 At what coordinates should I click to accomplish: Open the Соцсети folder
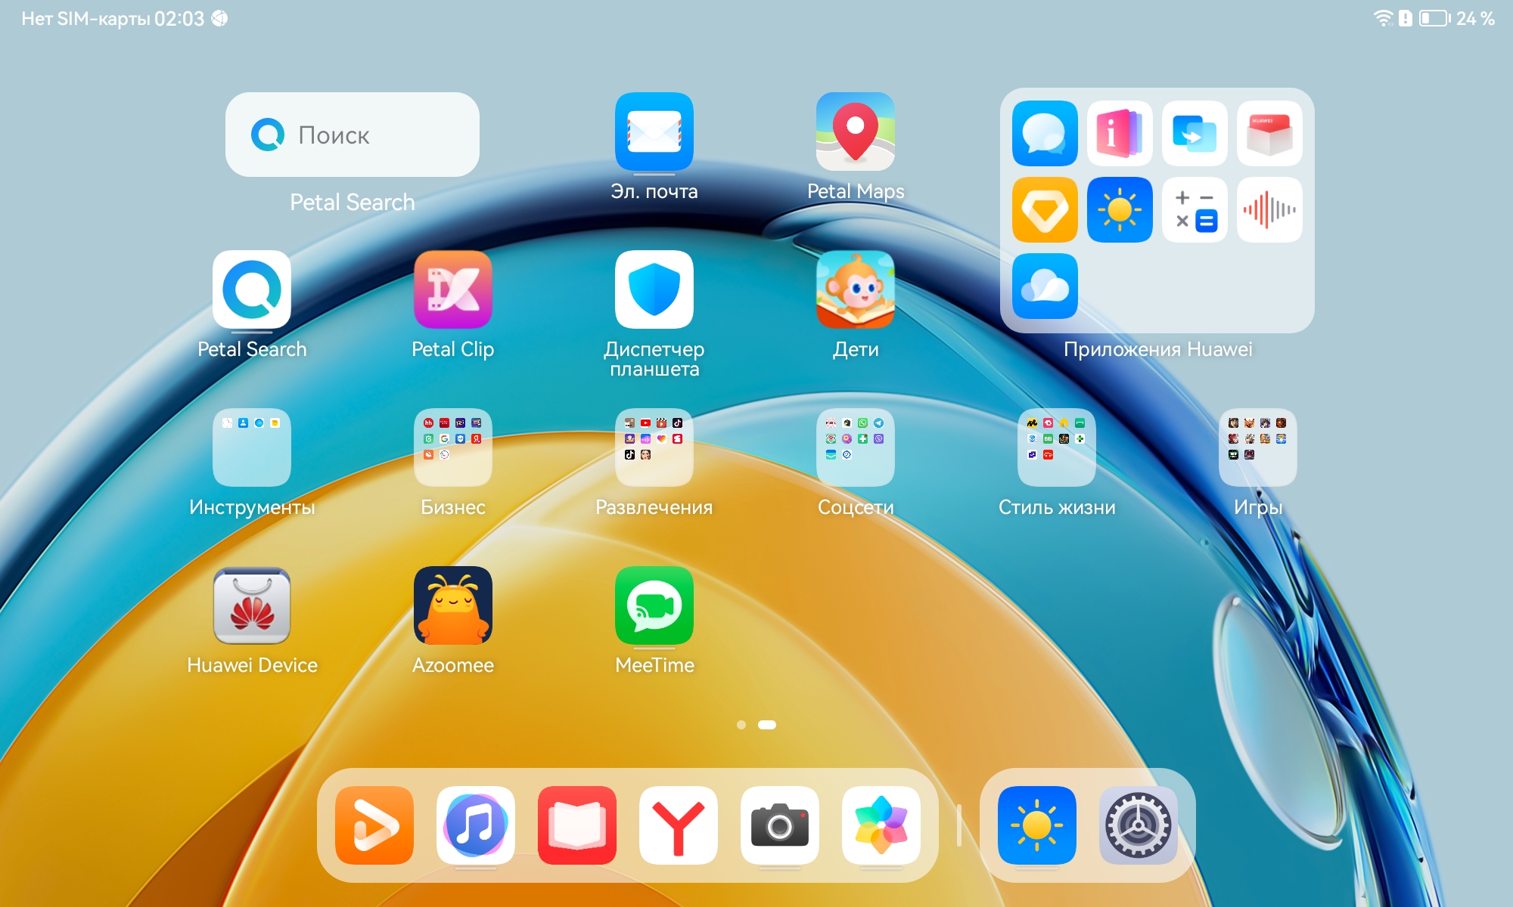pos(855,447)
